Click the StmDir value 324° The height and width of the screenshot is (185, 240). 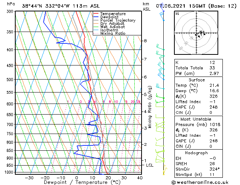(214, 169)
